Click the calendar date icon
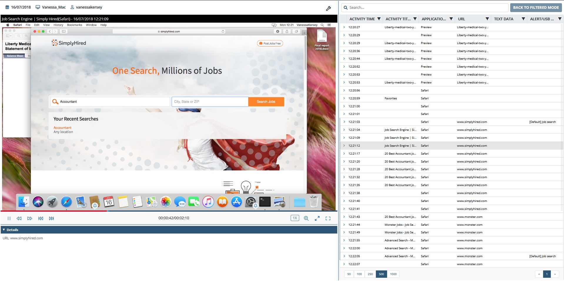 [7, 7]
